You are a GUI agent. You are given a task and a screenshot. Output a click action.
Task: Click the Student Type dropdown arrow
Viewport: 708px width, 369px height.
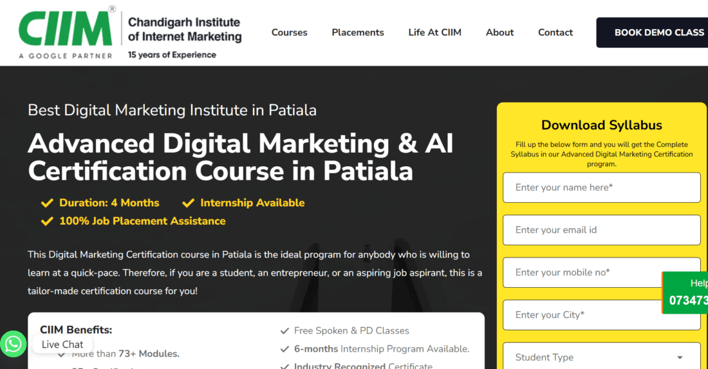click(680, 357)
